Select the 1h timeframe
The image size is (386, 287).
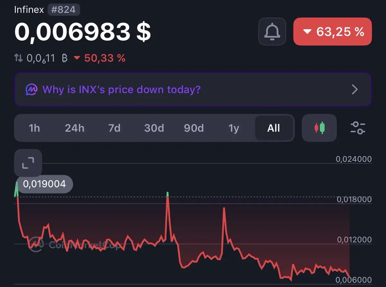tap(34, 128)
